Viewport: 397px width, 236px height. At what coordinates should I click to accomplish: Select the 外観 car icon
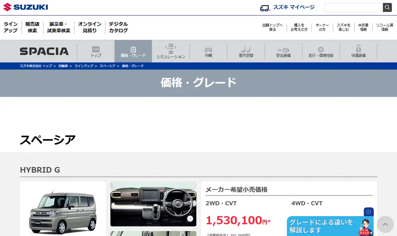pyautogui.click(x=208, y=49)
